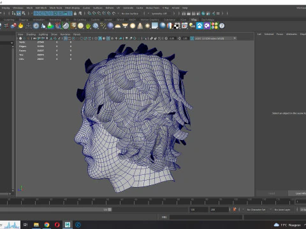The height and width of the screenshot is (229, 306).
Task: Click the yellow wireframe sphere shelf icon
Action: tap(80, 26)
